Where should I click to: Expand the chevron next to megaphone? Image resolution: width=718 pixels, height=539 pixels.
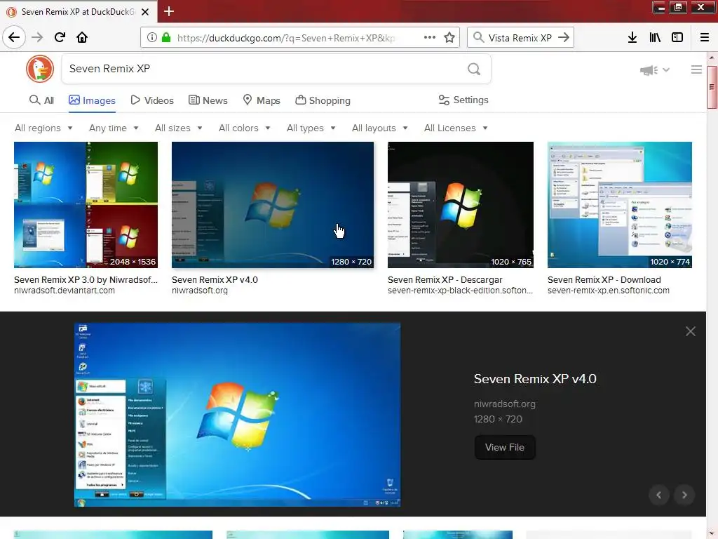pos(666,70)
